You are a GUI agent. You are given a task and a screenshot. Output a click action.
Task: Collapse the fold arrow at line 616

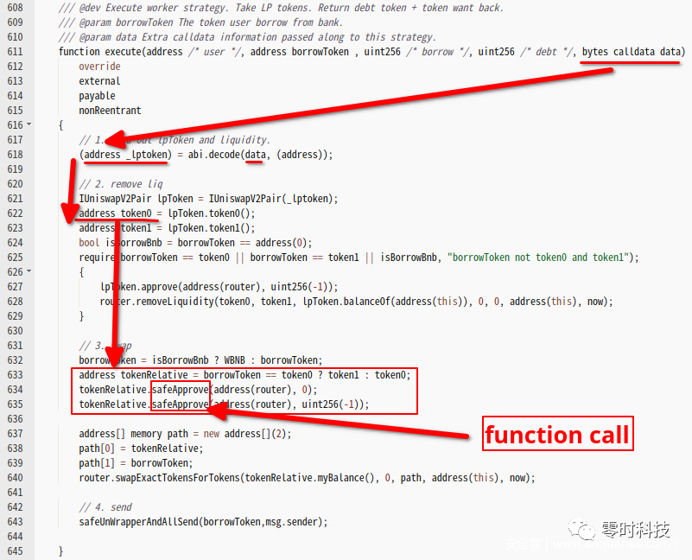click(29, 124)
